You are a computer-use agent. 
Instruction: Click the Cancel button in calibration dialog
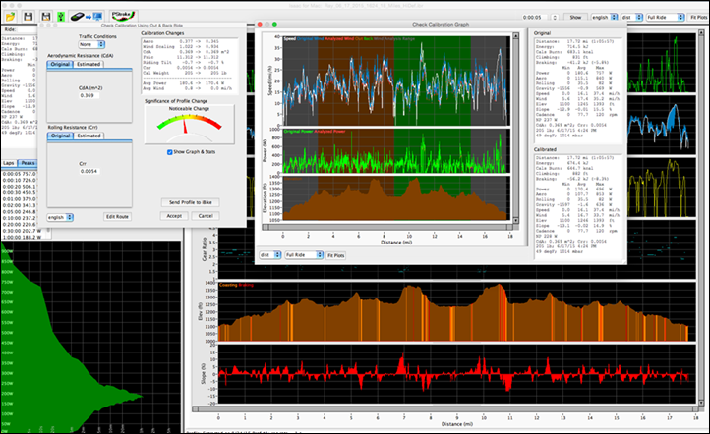pos(206,216)
